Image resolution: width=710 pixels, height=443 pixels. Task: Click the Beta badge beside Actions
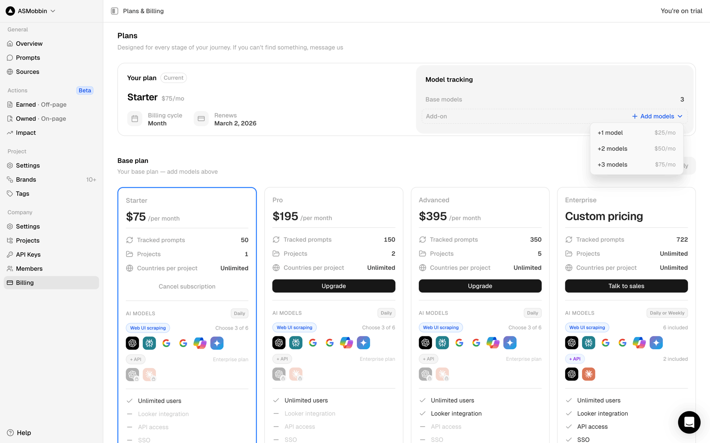point(85,90)
